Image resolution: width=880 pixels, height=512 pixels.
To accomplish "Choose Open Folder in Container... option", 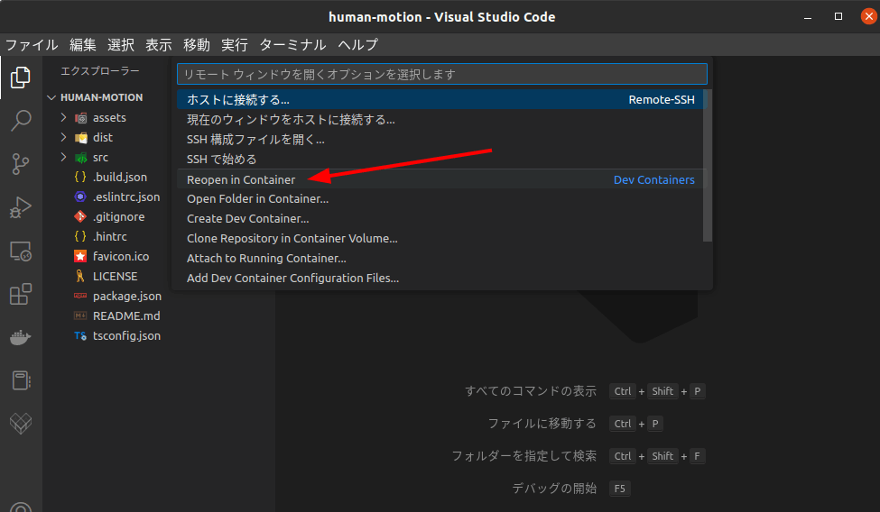I will [x=441, y=199].
